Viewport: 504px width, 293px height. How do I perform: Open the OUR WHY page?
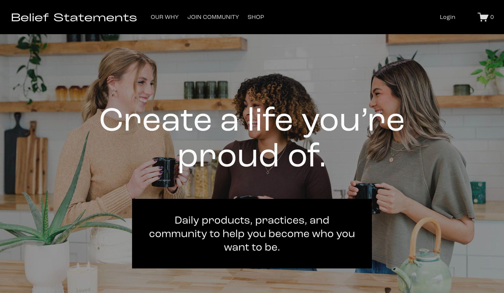click(x=165, y=17)
